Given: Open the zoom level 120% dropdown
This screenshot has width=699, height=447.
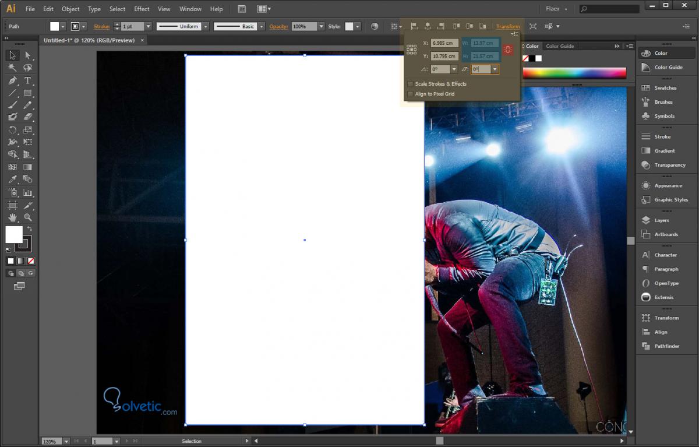Looking at the screenshot, I should [66, 441].
